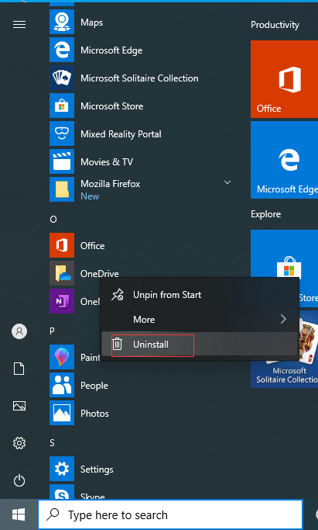
Task: Click the letter O group header
Action: pyautogui.click(x=53, y=220)
